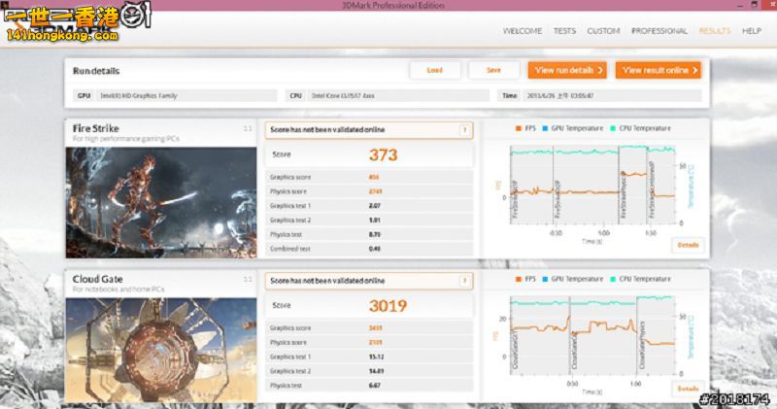Toggle FPS legend in the Fire Strike chart
Viewport: 777px width, 409px height.
525,128
